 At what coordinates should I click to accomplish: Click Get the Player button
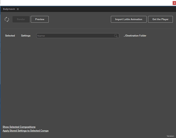tap(161, 19)
